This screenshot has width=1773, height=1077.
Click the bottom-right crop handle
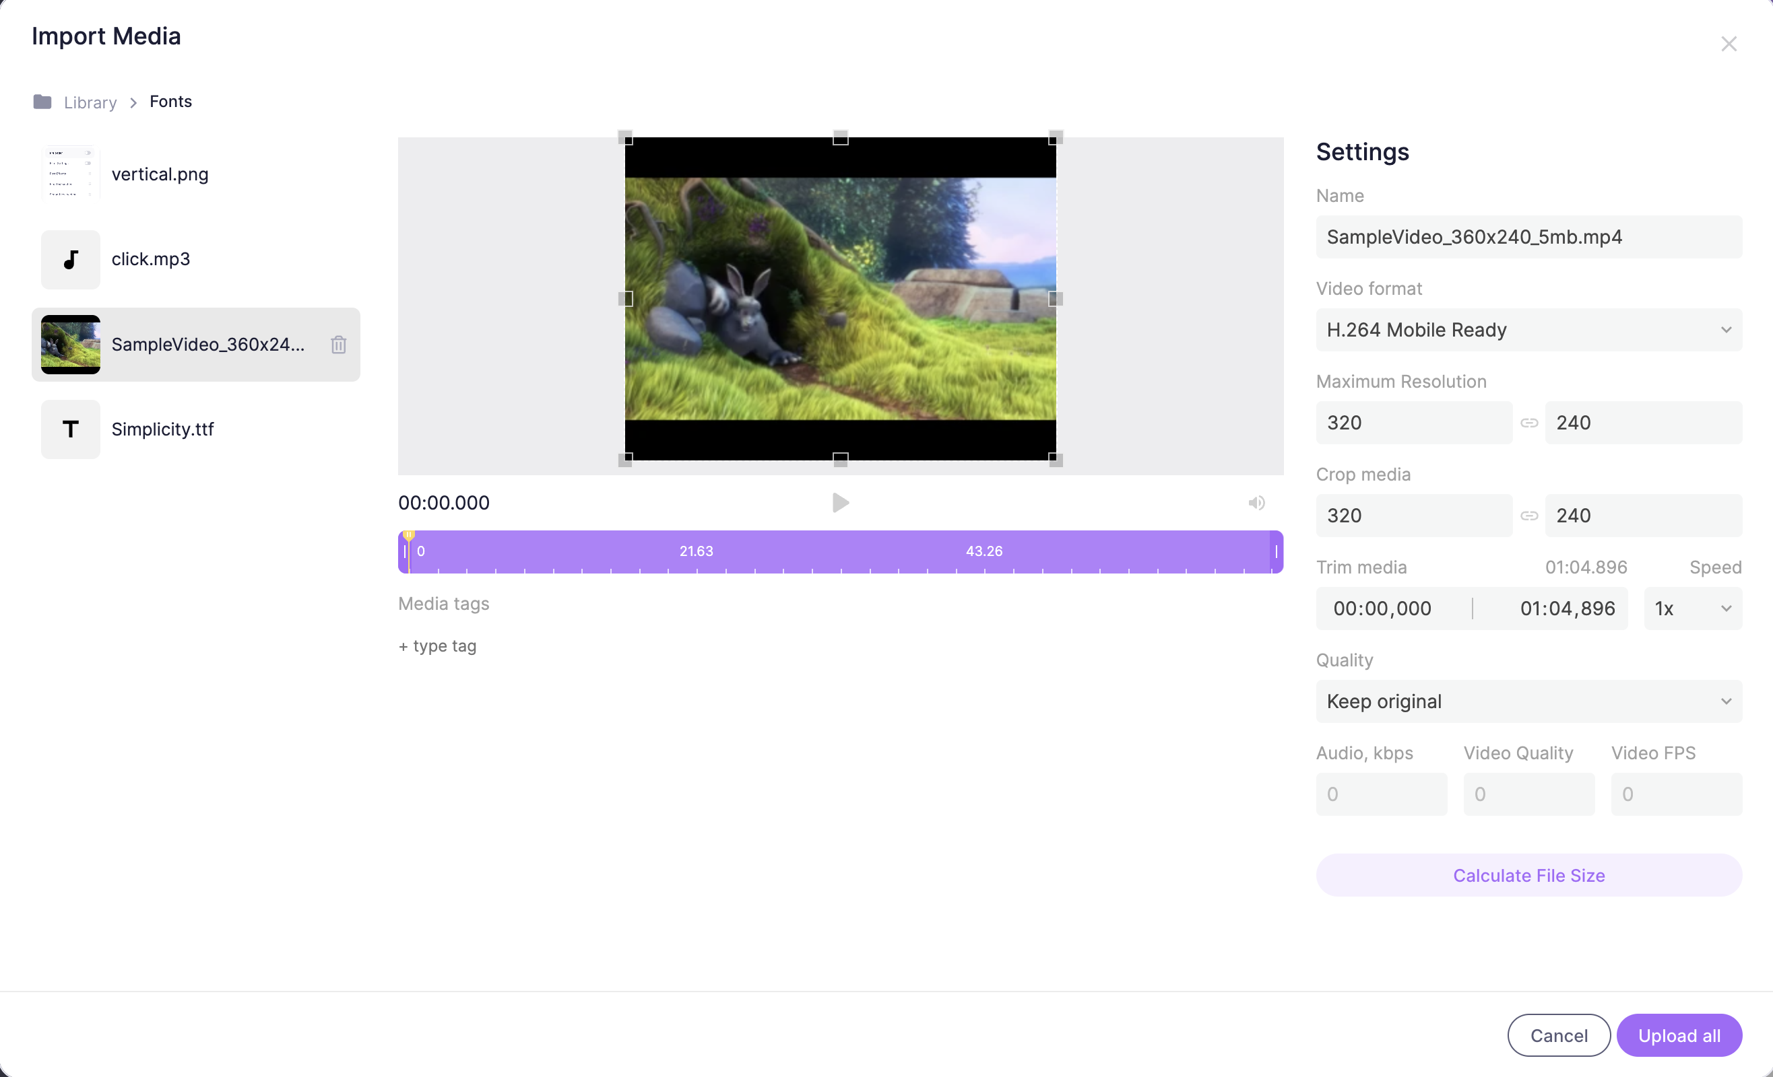coord(1056,460)
